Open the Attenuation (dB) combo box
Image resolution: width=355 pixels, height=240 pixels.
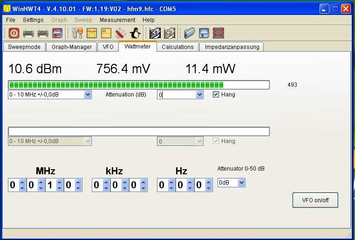[x=199, y=95]
